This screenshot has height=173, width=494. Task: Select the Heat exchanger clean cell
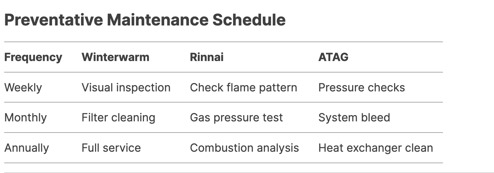coord(376,148)
